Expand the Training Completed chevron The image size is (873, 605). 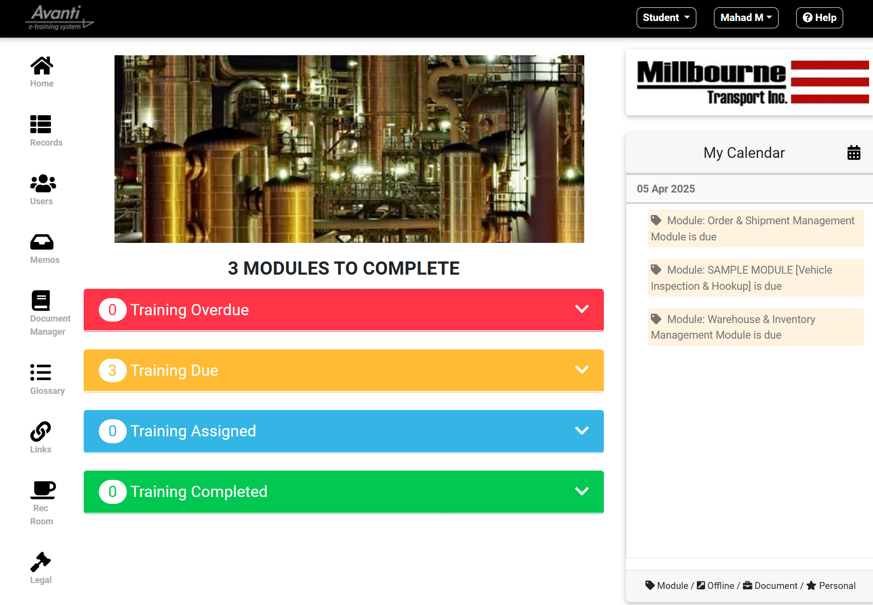(x=582, y=491)
